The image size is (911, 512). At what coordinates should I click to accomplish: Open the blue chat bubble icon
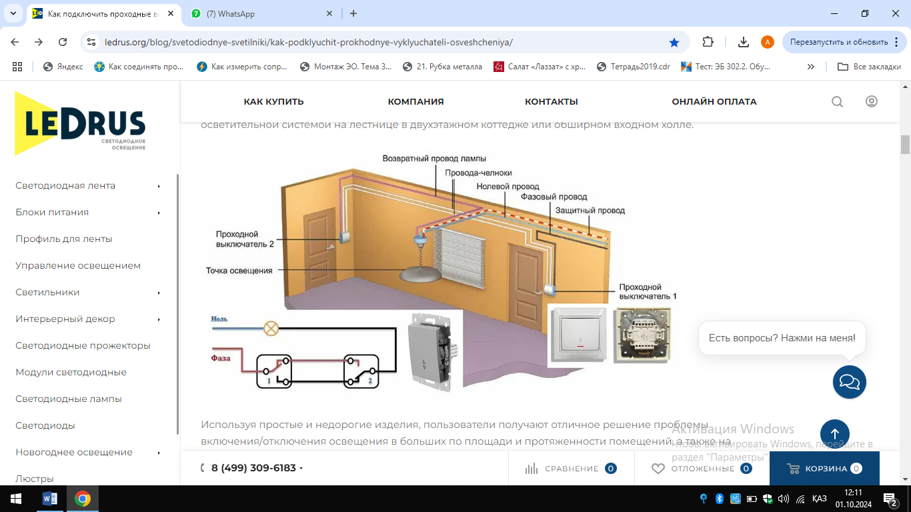tap(850, 382)
